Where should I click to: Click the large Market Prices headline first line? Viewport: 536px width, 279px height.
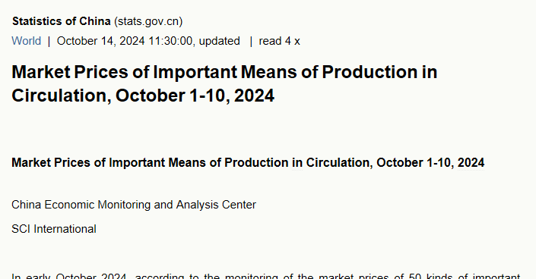tap(224, 72)
